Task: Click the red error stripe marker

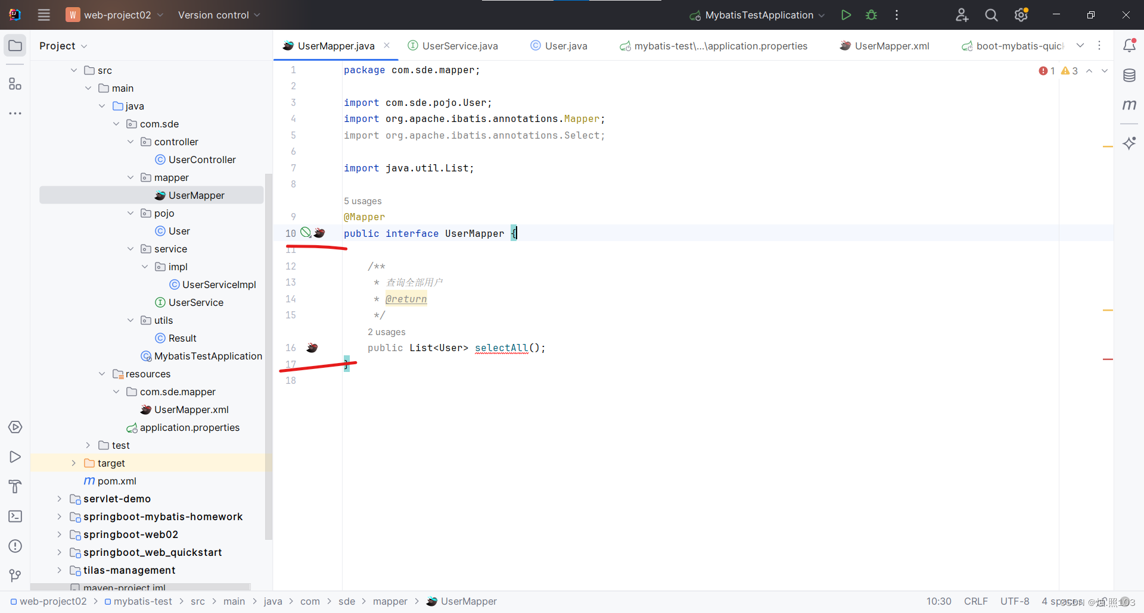Action: click(x=1108, y=359)
